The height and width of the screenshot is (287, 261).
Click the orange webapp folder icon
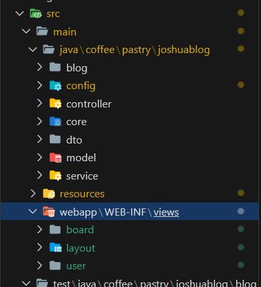49,212
